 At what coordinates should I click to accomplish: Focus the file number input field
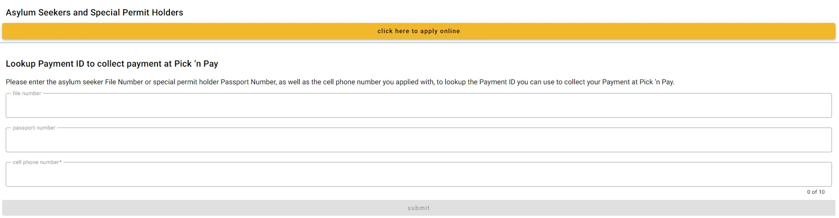(x=418, y=106)
